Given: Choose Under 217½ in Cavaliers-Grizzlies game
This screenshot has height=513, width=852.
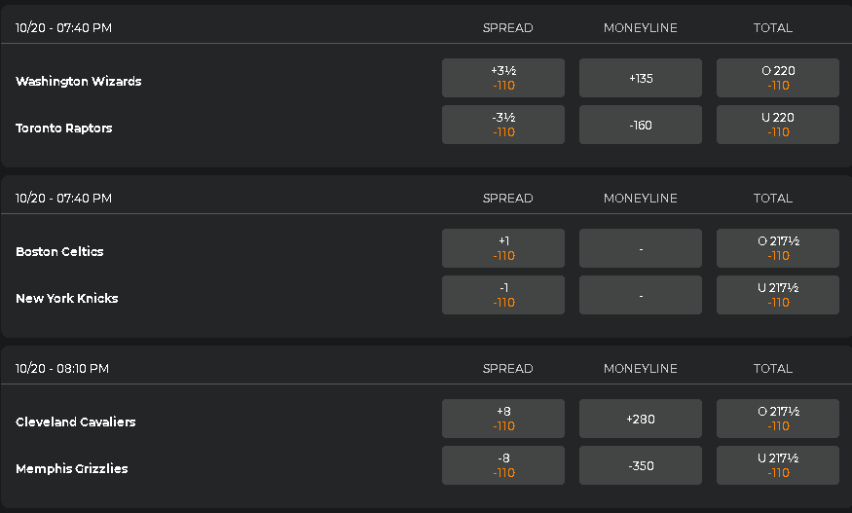Looking at the screenshot, I should [x=778, y=465].
